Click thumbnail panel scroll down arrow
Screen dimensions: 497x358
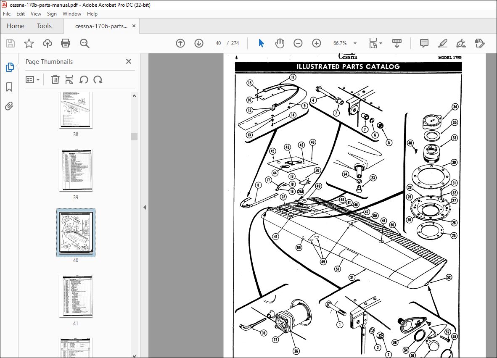(135, 355)
